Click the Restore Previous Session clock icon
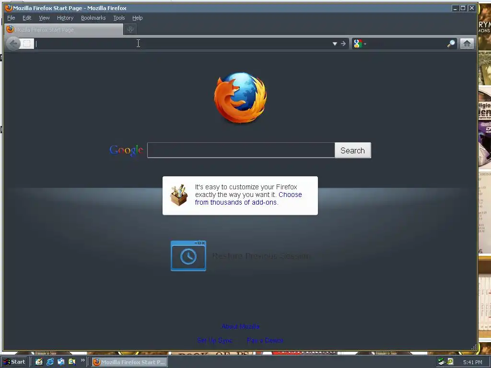Viewport: 491px width, 368px height. pyautogui.click(x=188, y=256)
